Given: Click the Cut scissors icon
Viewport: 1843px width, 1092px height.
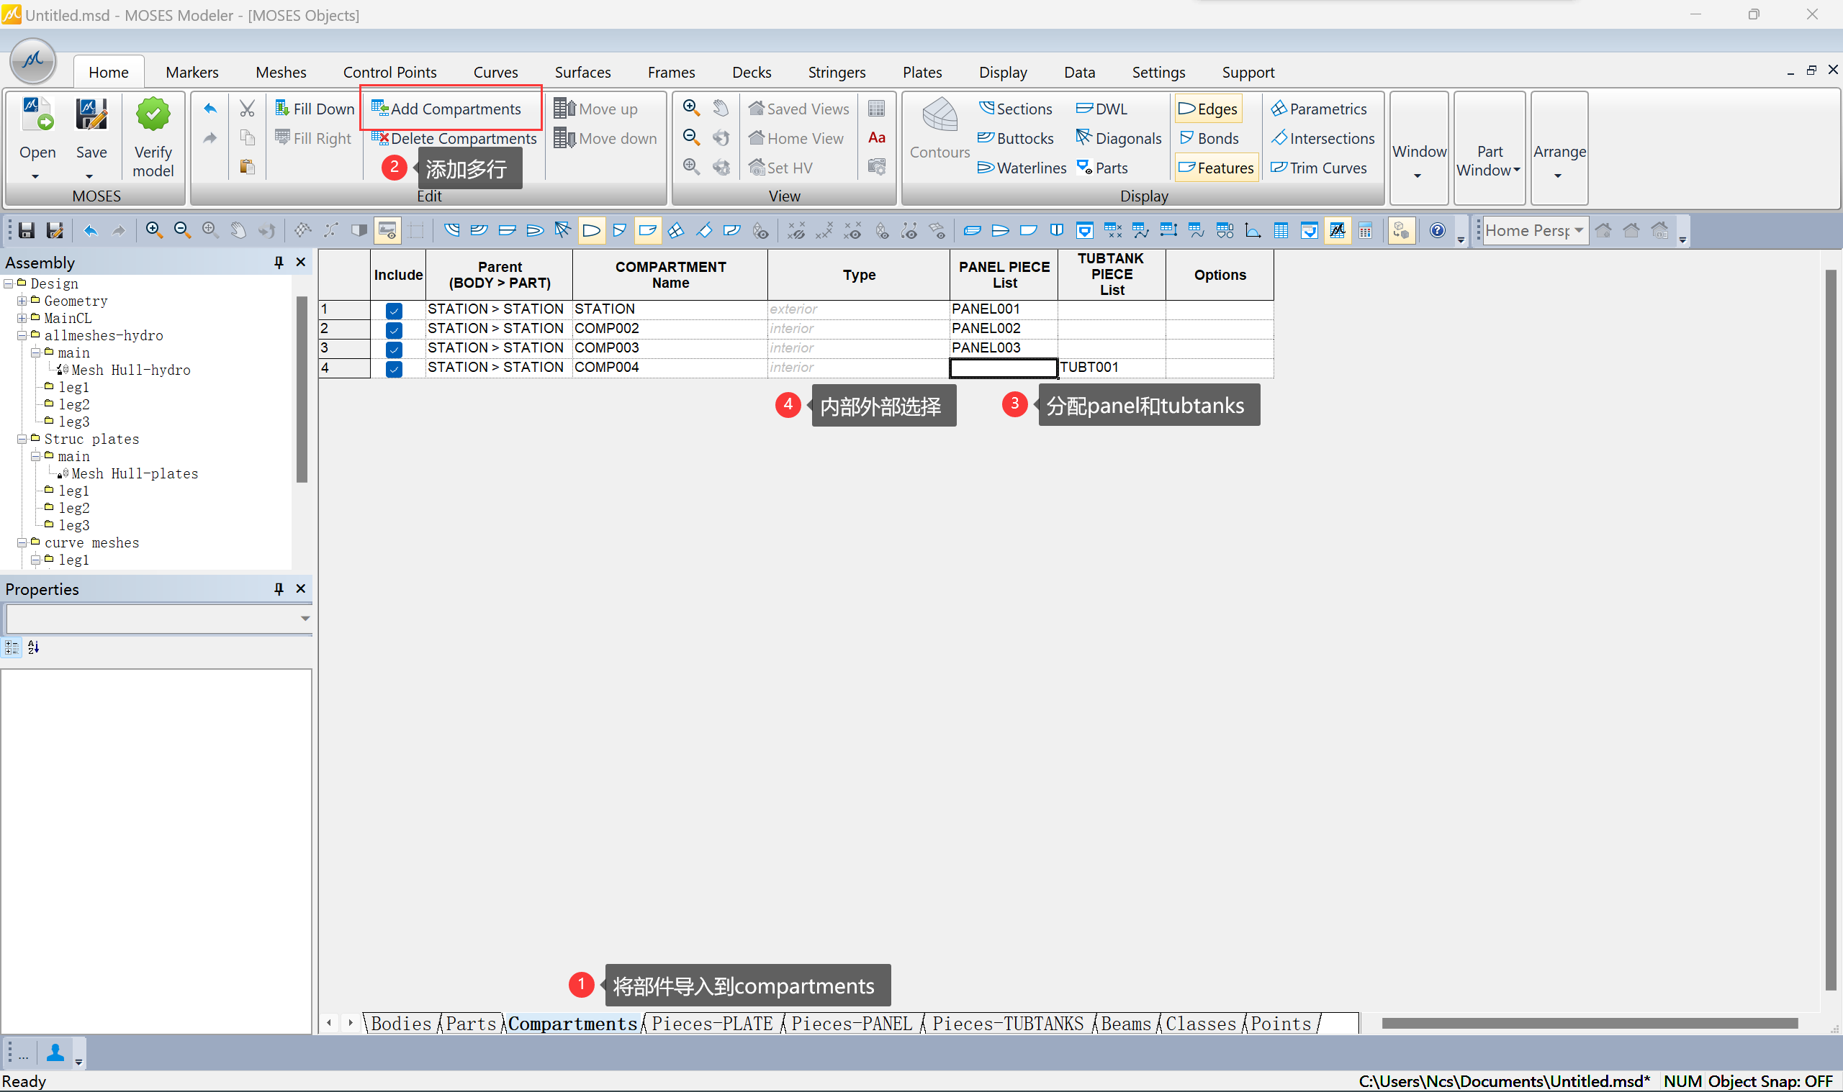Looking at the screenshot, I should tap(247, 109).
